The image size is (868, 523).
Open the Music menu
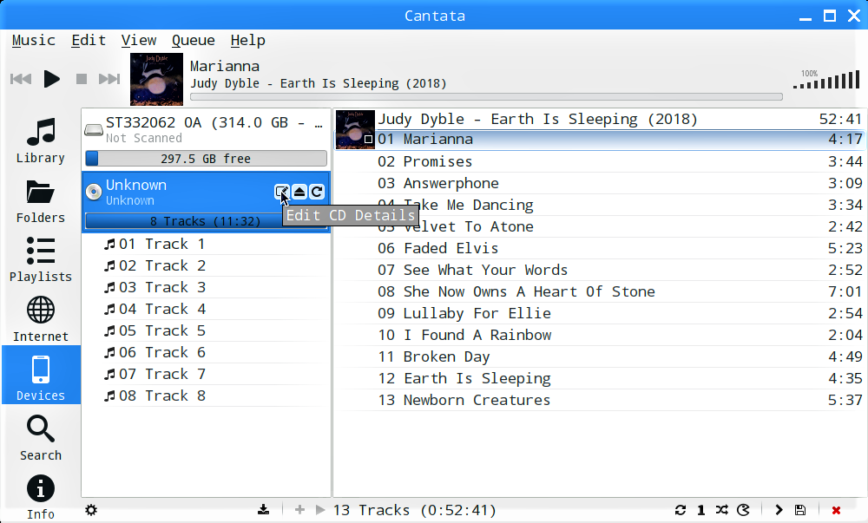tap(33, 41)
